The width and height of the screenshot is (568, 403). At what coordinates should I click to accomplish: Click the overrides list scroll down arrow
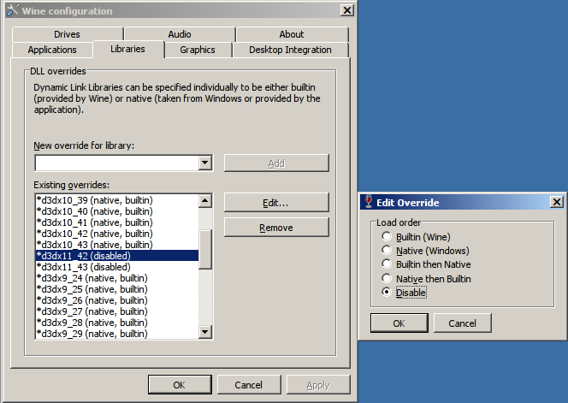[205, 332]
